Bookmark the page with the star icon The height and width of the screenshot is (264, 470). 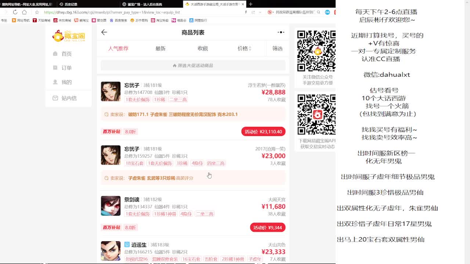pyautogui.click(x=37, y=12)
